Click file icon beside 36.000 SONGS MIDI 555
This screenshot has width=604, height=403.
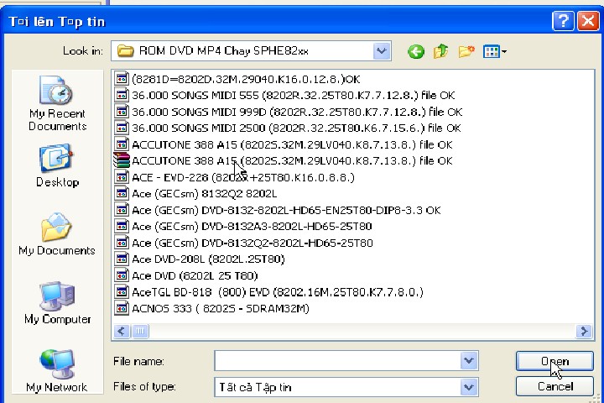122,95
